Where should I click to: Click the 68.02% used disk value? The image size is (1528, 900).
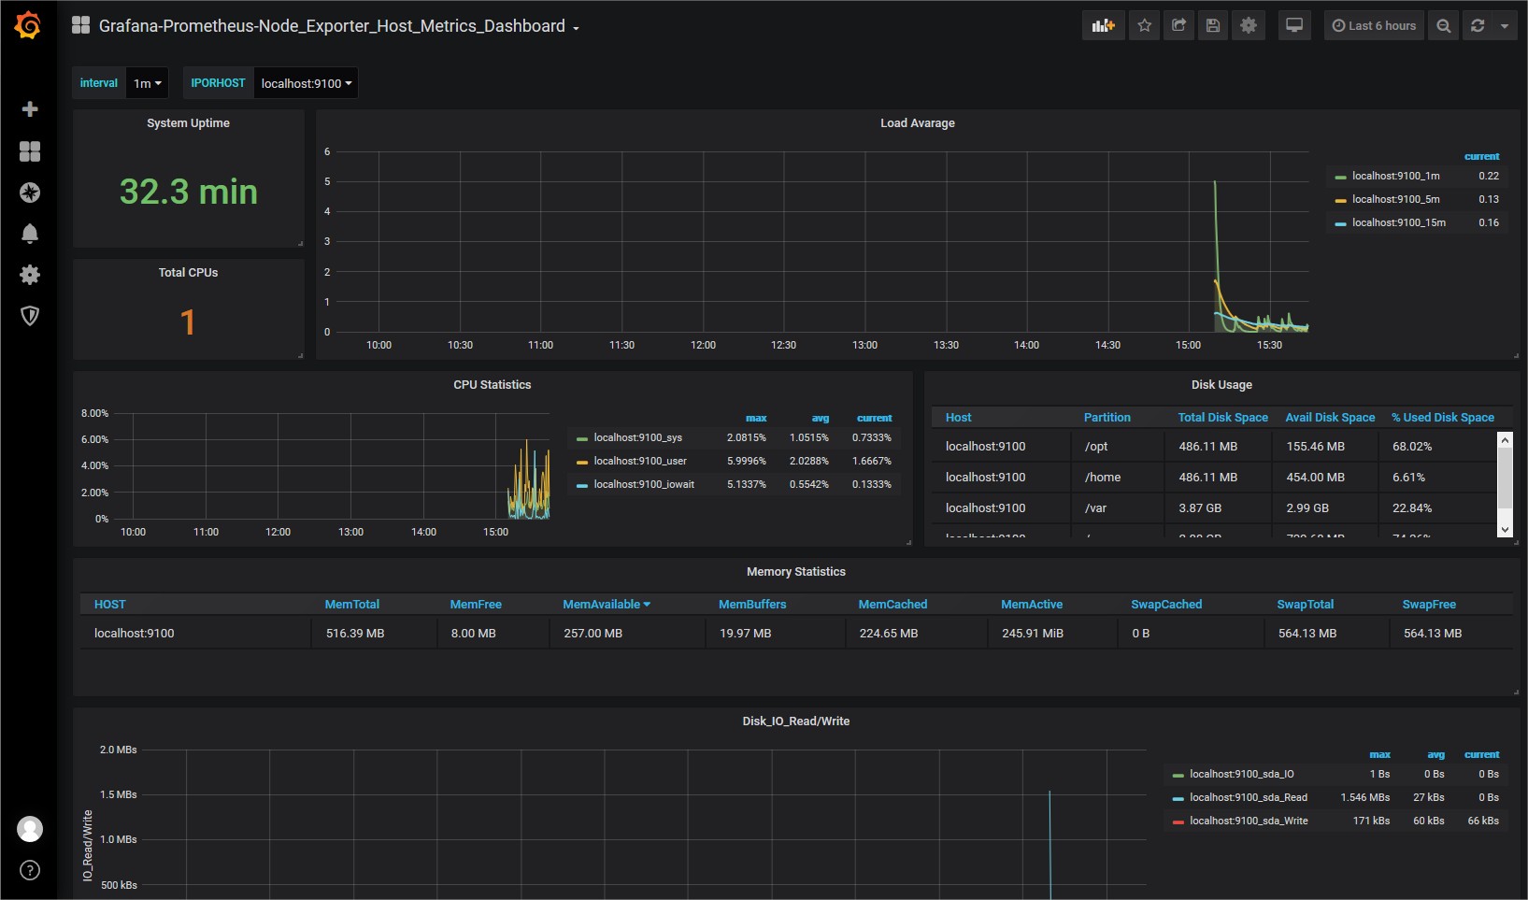click(1412, 447)
